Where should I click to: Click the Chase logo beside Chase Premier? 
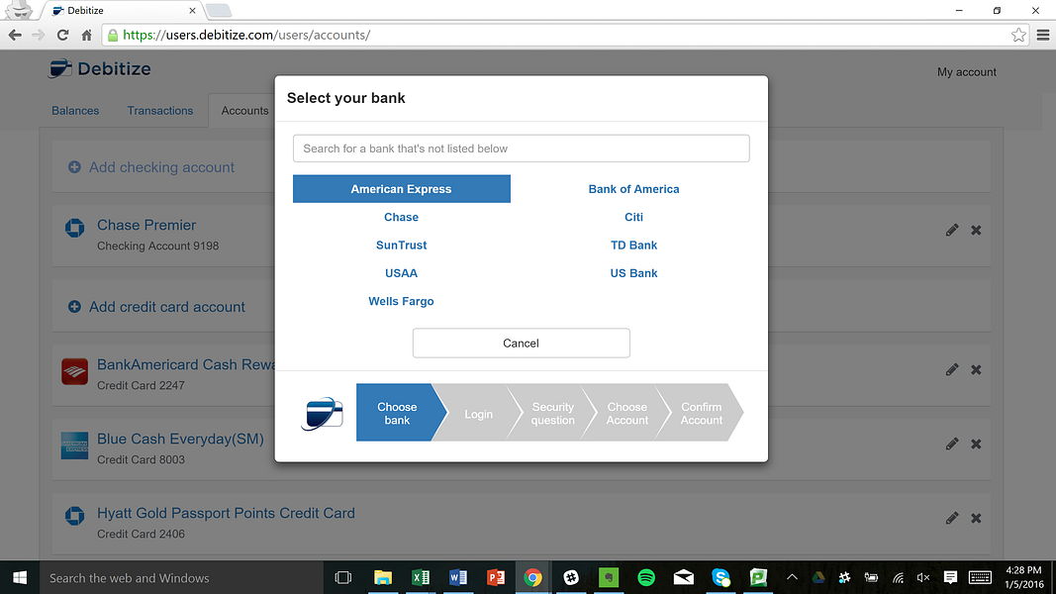click(75, 229)
